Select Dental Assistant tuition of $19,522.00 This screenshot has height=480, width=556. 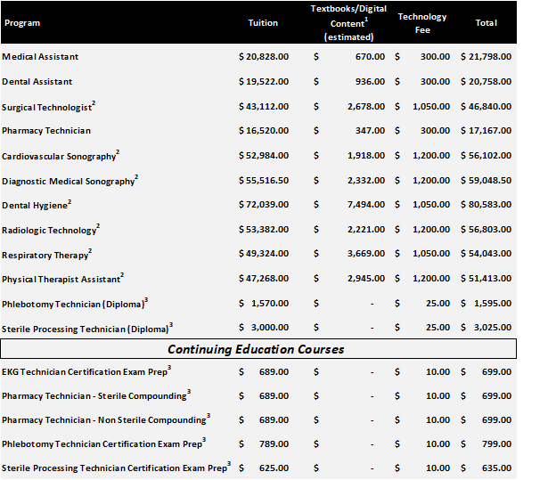click(264, 81)
